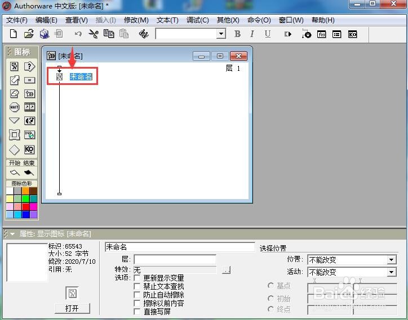Screen dimensions: 408x320
Task: Open Knowledge Objects from toolbar
Action: pos(352,34)
